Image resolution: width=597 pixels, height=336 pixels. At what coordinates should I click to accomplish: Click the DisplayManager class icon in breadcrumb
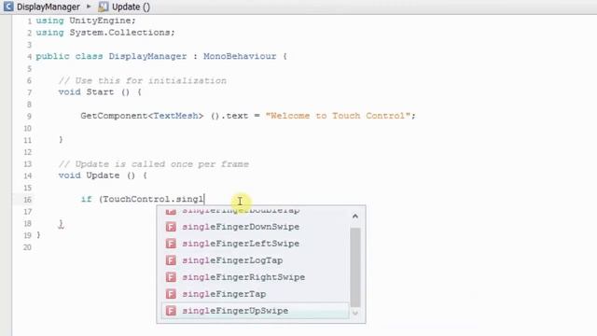click(8, 7)
